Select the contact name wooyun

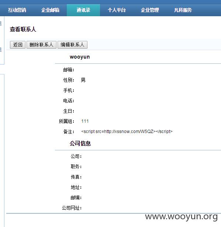(x=80, y=57)
